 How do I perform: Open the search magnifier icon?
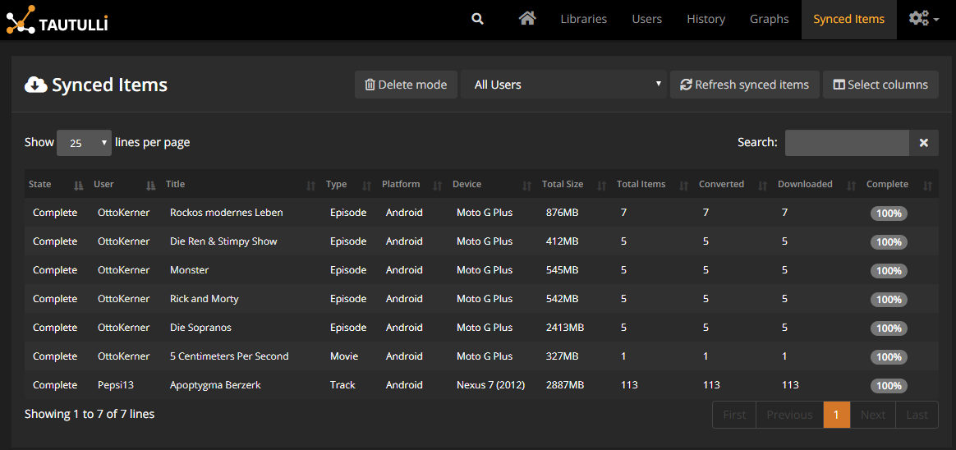tap(478, 19)
